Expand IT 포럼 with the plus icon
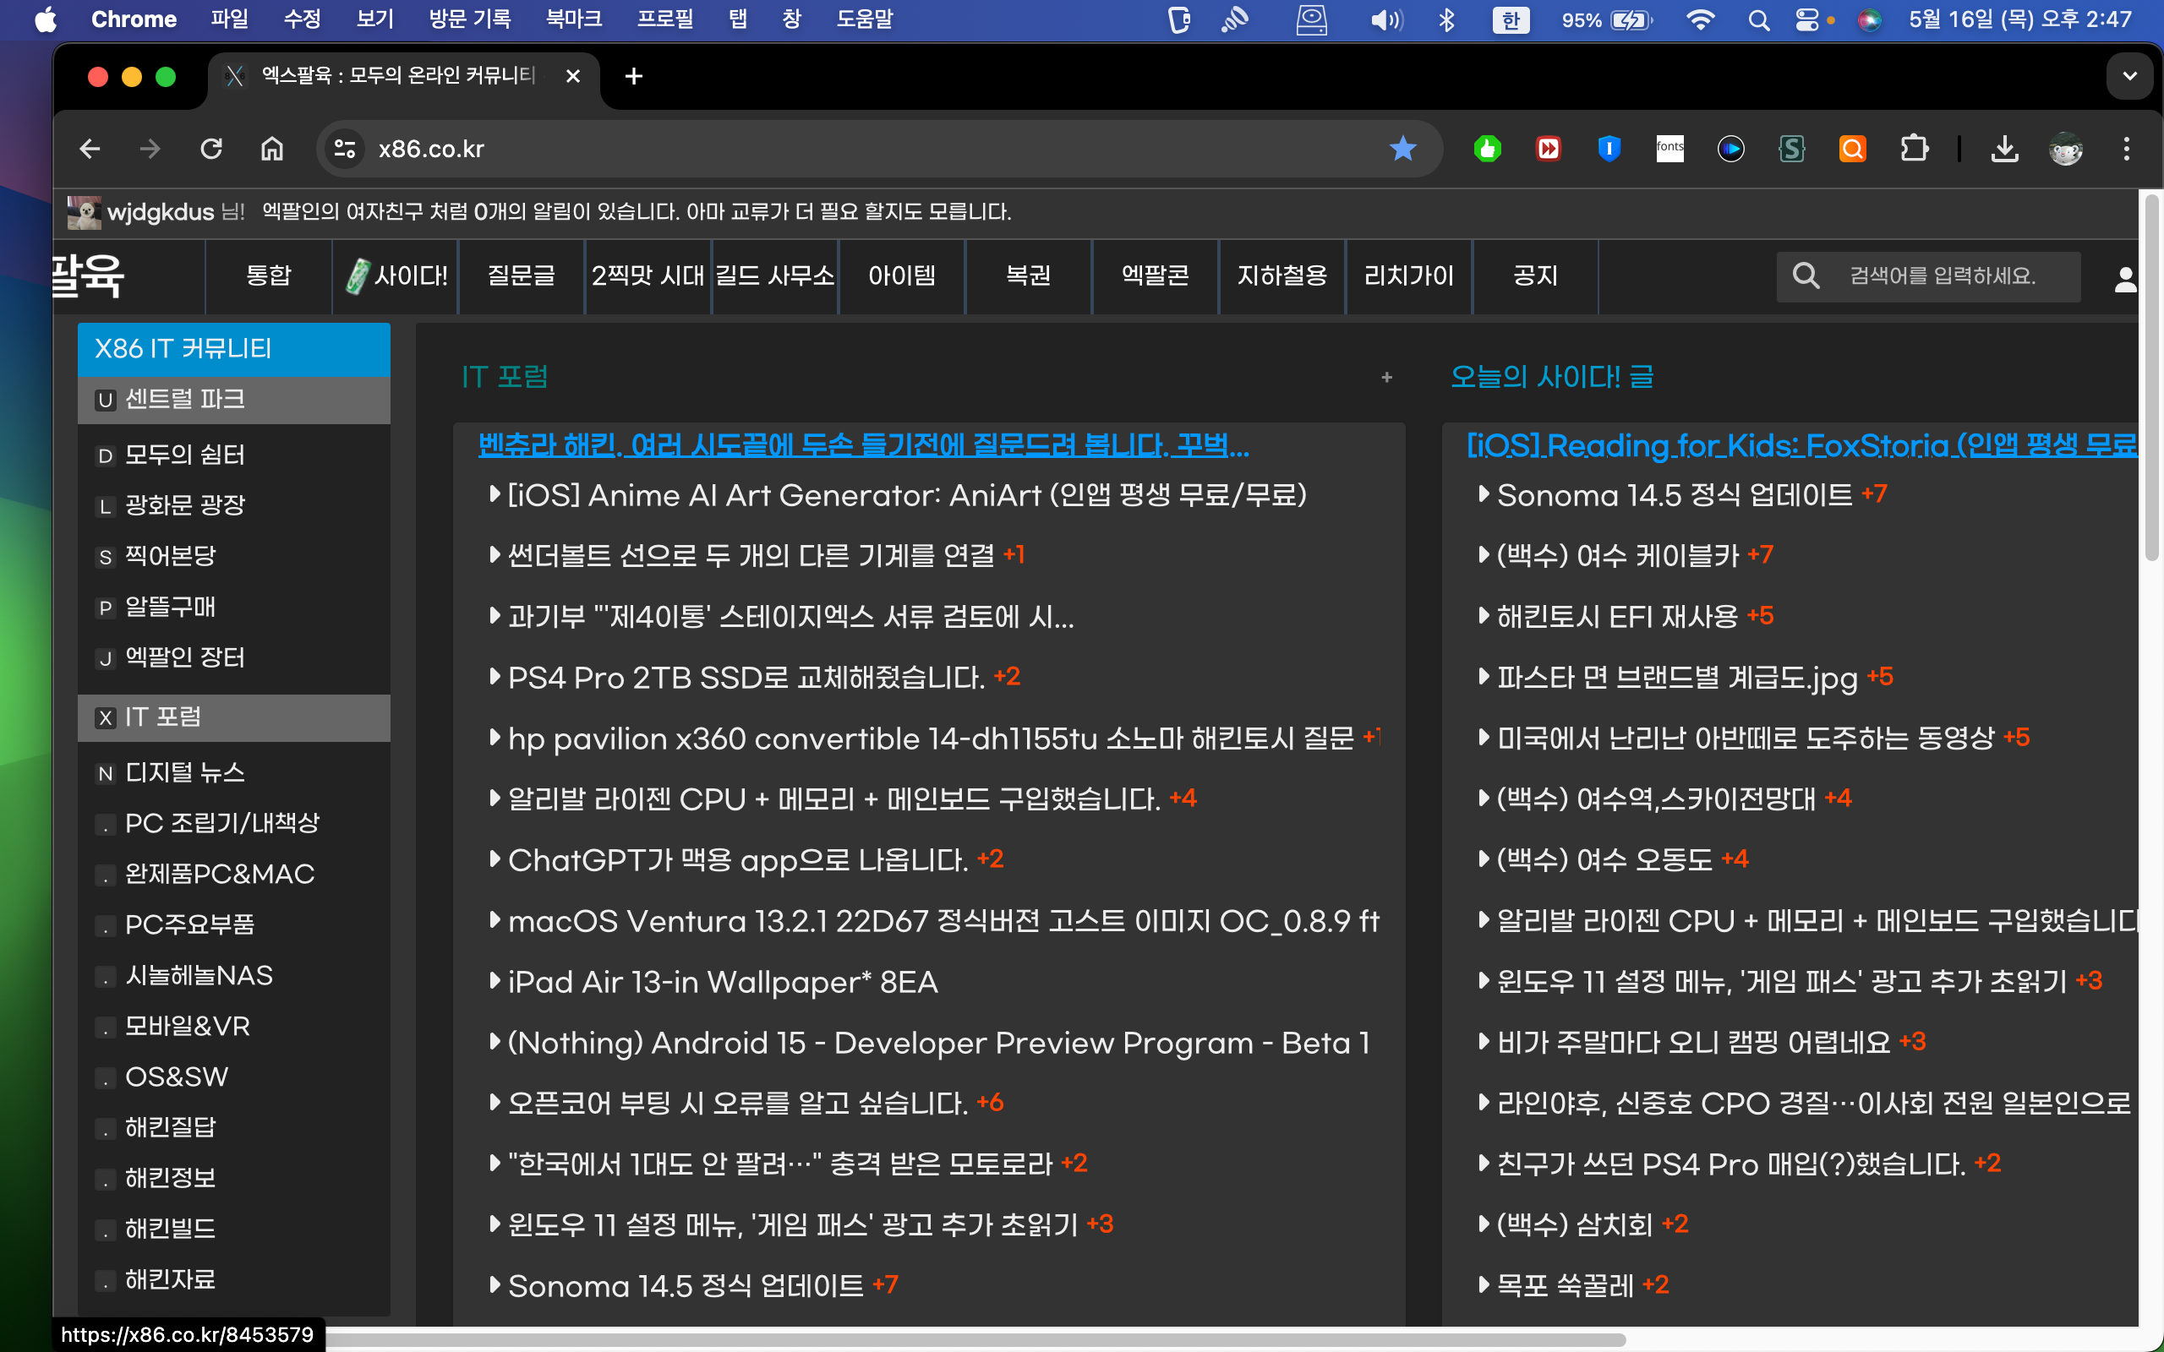The width and height of the screenshot is (2164, 1352). (x=1387, y=378)
